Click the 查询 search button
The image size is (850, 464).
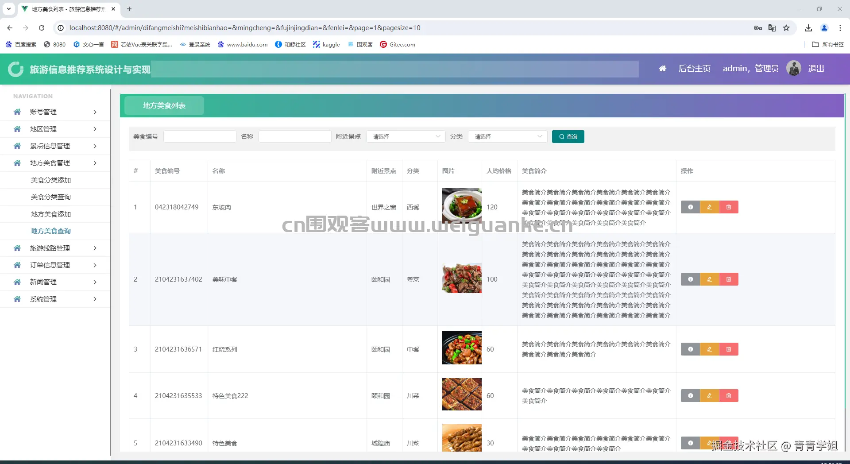[x=568, y=136]
